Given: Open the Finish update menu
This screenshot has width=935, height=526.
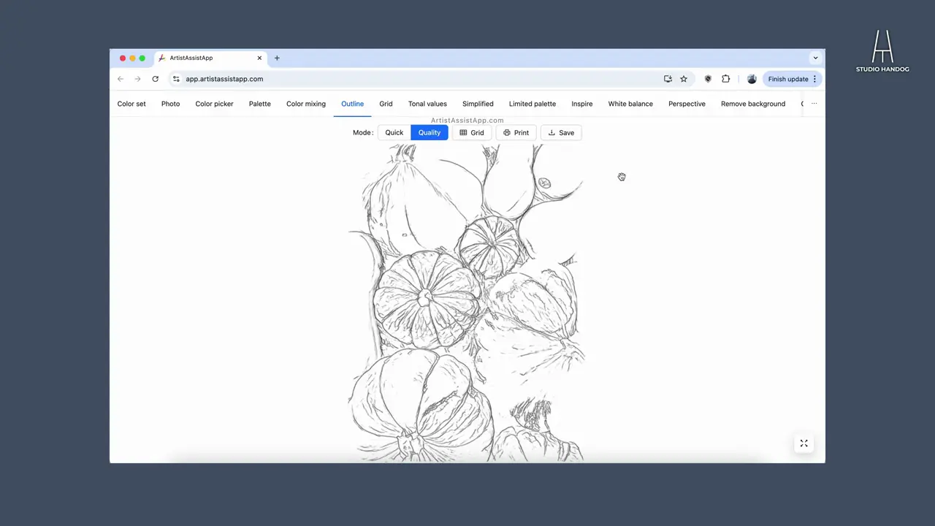Looking at the screenshot, I should (793, 79).
